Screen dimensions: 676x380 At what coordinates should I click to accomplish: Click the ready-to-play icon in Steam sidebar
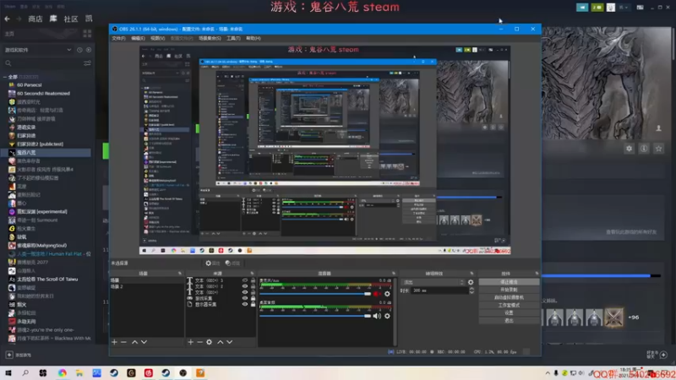(89, 50)
